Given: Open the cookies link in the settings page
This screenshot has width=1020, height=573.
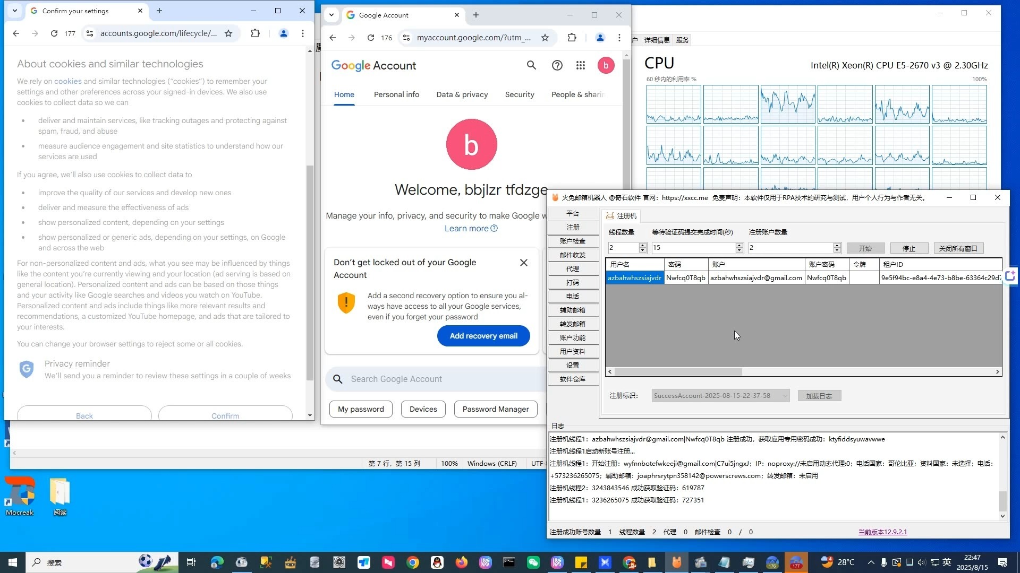Looking at the screenshot, I should click(x=68, y=81).
